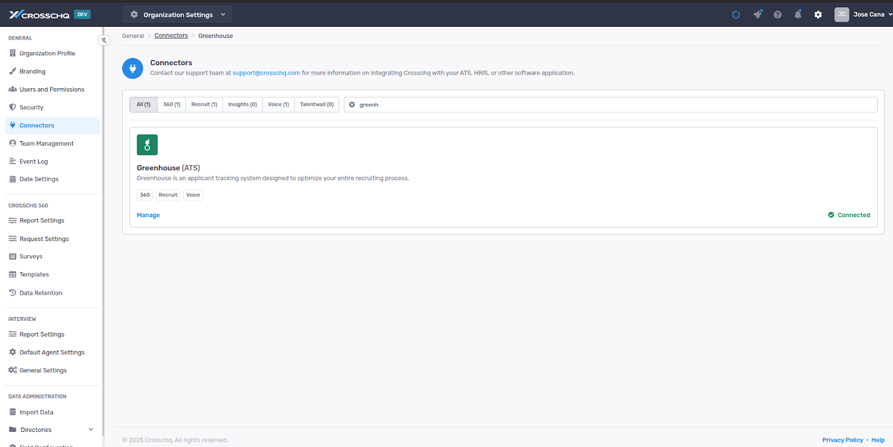This screenshot has width=893, height=447.
Task: Click the blue circular refresh icon
Action: click(736, 15)
